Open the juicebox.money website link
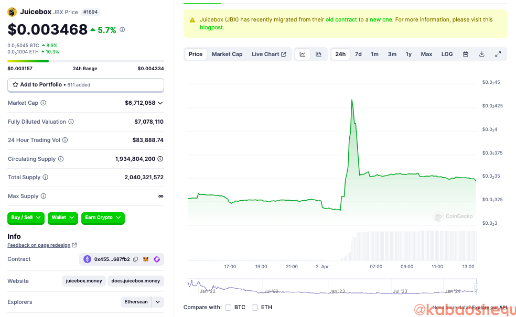Image resolution: width=516 pixels, height=317 pixels. [84, 281]
